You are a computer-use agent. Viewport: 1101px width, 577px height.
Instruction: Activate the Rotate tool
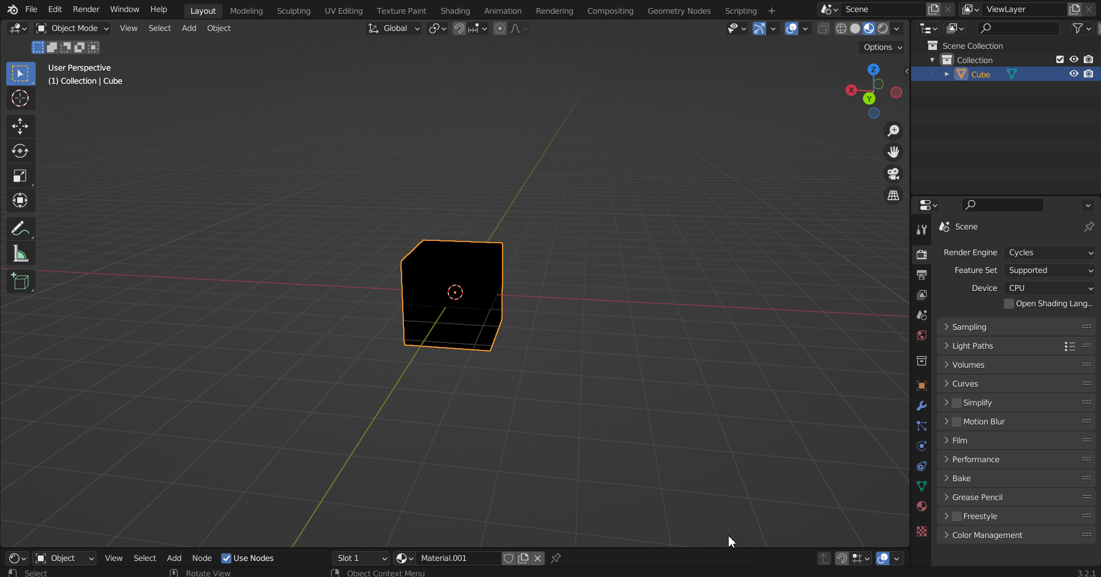coord(20,151)
